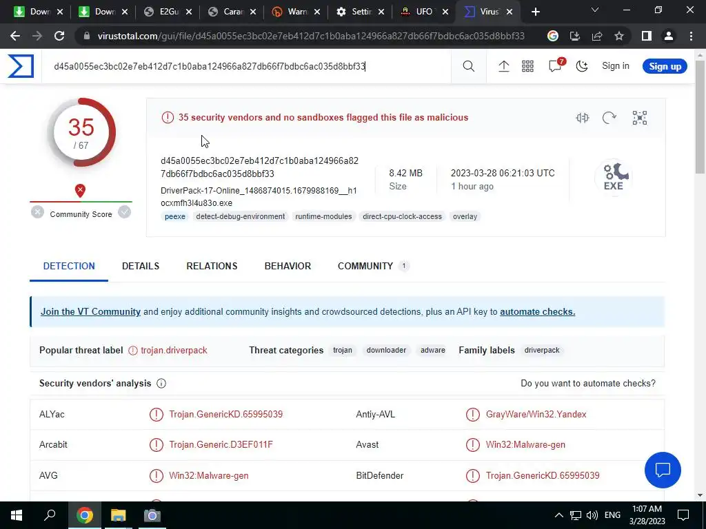The width and height of the screenshot is (706, 529).
Task: Click the graph view icon
Action: (x=640, y=118)
